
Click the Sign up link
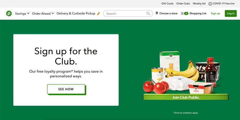[215, 13]
